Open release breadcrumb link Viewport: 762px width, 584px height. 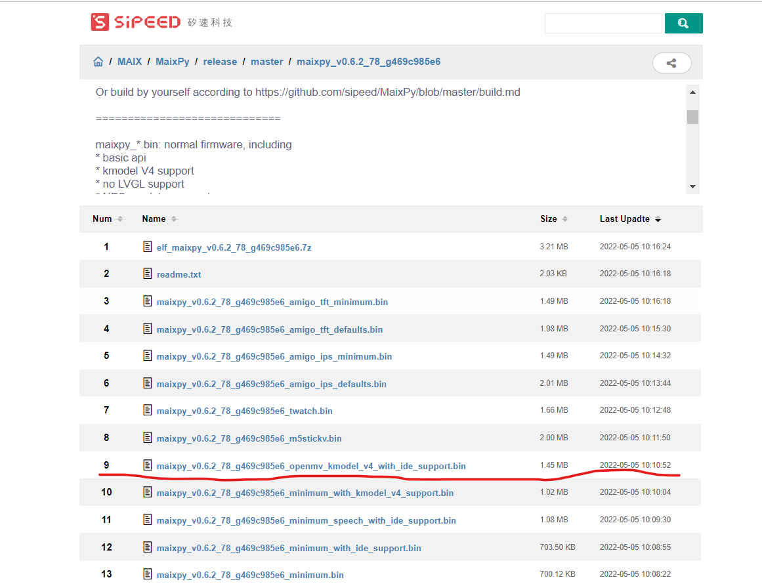[220, 62]
